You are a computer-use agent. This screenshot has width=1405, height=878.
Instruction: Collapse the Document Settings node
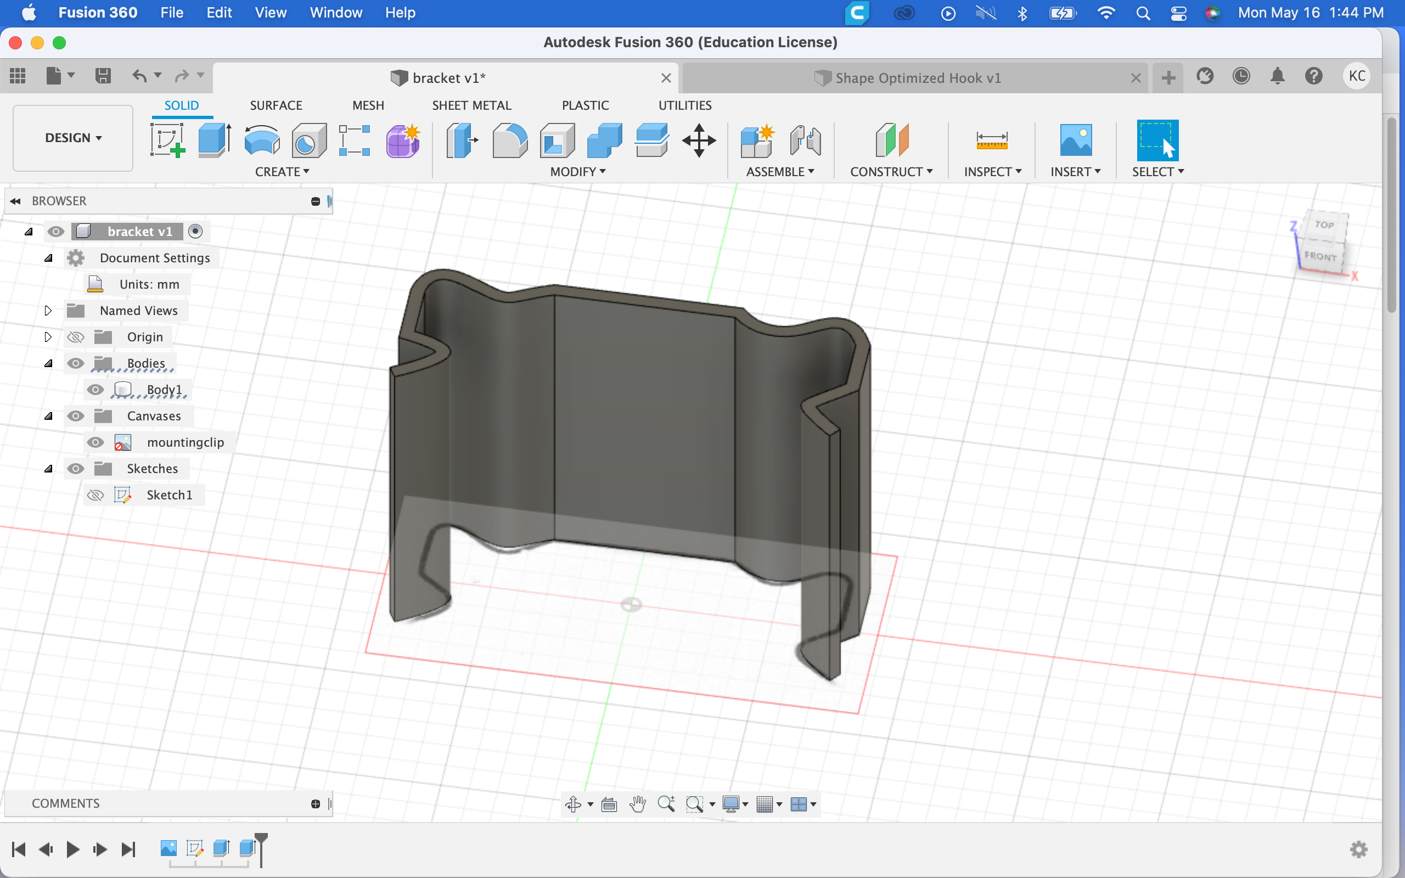(48, 258)
